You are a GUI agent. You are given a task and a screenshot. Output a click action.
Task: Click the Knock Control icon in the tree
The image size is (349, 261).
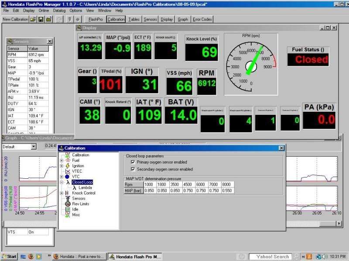coord(67,193)
